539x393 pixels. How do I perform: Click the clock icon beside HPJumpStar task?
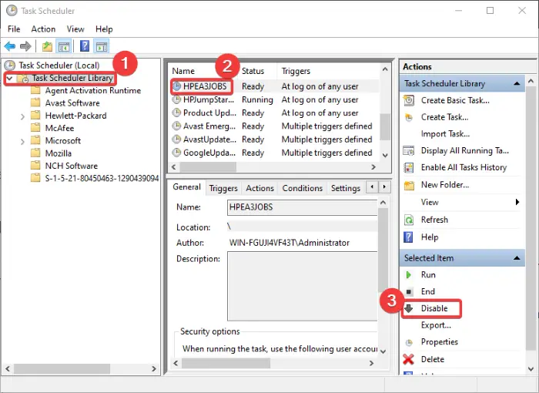tap(176, 100)
